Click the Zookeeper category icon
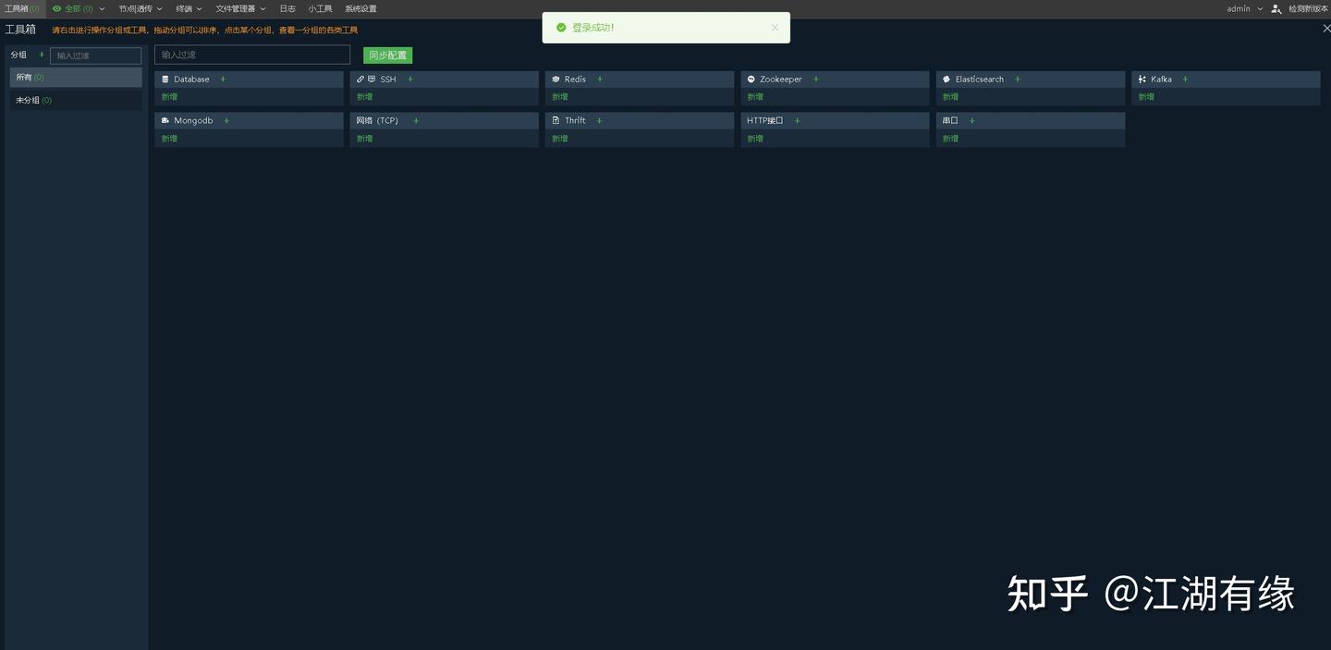Screen dimensions: 1331x650 click(x=751, y=79)
